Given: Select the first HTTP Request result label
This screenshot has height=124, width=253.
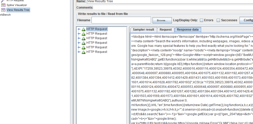Looking at the screenshot, I should pyautogui.click(x=97, y=29).
